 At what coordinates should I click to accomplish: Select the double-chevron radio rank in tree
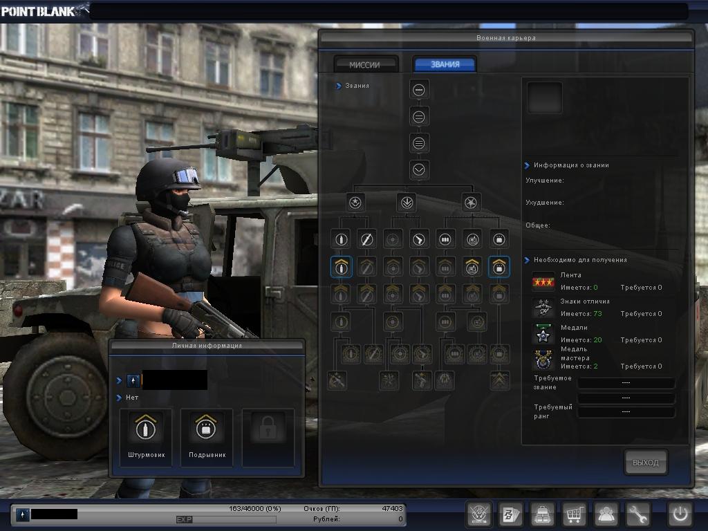pos(472,294)
